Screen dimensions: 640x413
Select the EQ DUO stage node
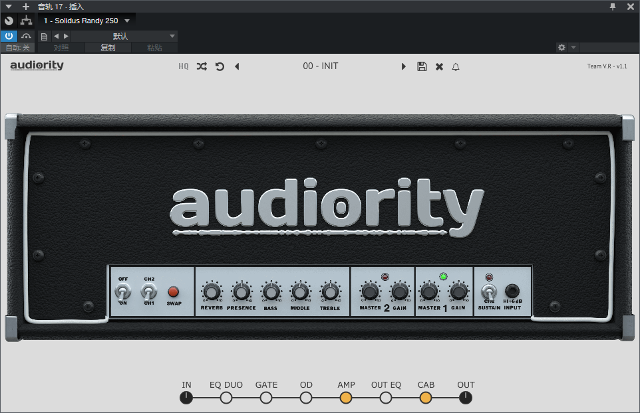pyautogui.click(x=226, y=398)
